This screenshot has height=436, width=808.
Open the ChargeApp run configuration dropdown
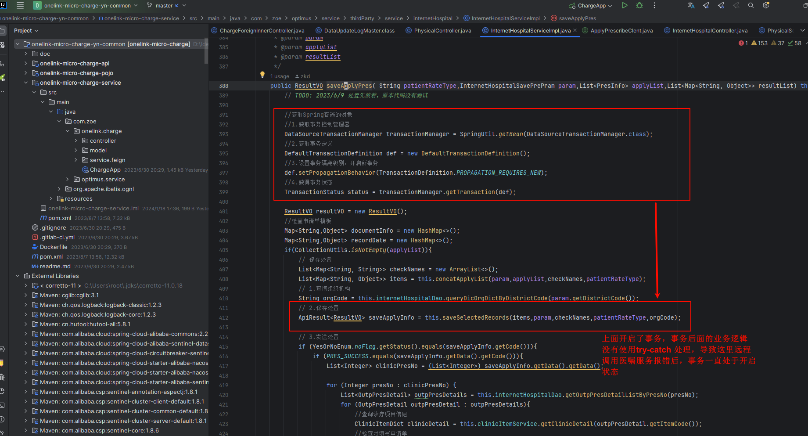[x=590, y=5]
